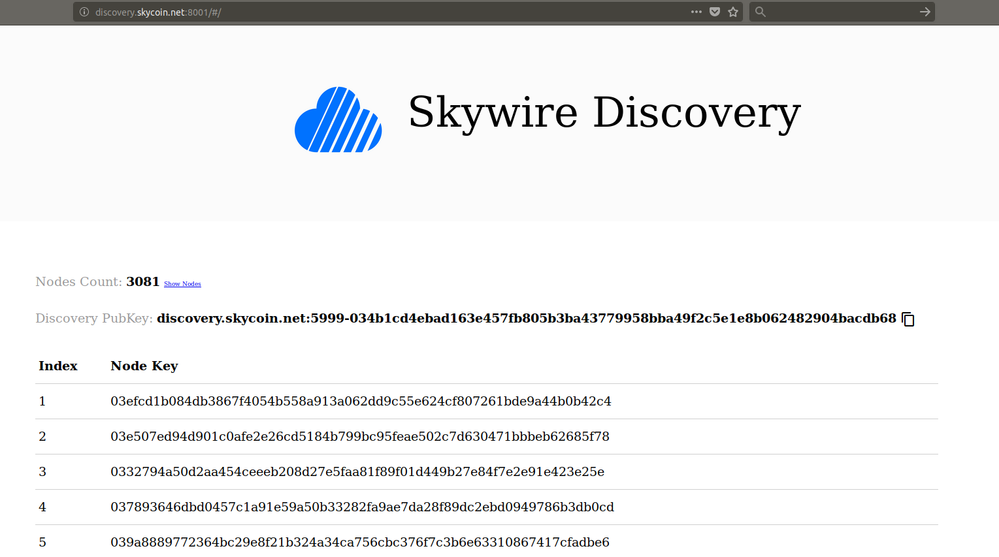
Task: Click the search magnifier icon
Action: pyautogui.click(x=761, y=12)
